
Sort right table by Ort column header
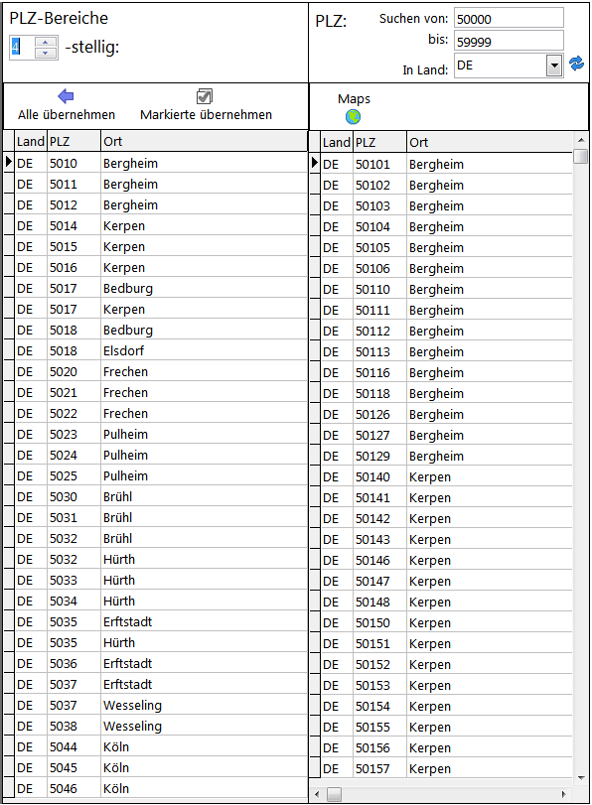[490, 142]
